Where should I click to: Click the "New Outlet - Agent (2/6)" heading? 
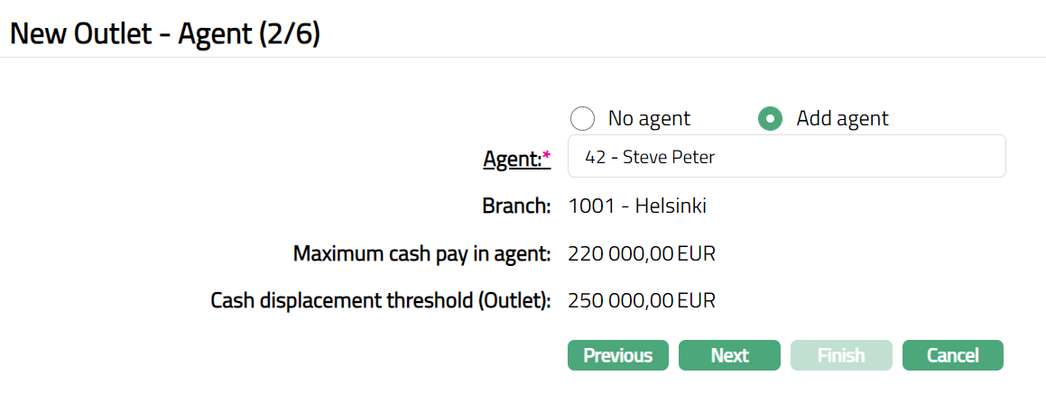pyautogui.click(x=165, y=34)
